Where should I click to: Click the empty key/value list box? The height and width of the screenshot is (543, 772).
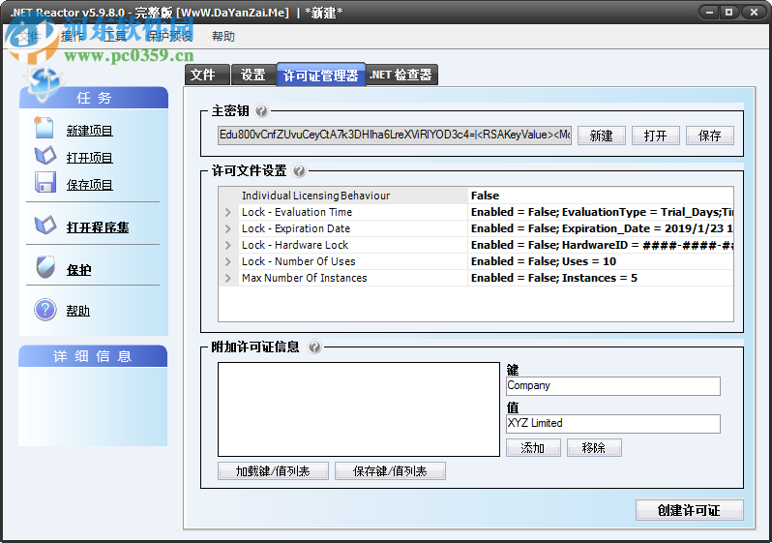click(359, 409)
